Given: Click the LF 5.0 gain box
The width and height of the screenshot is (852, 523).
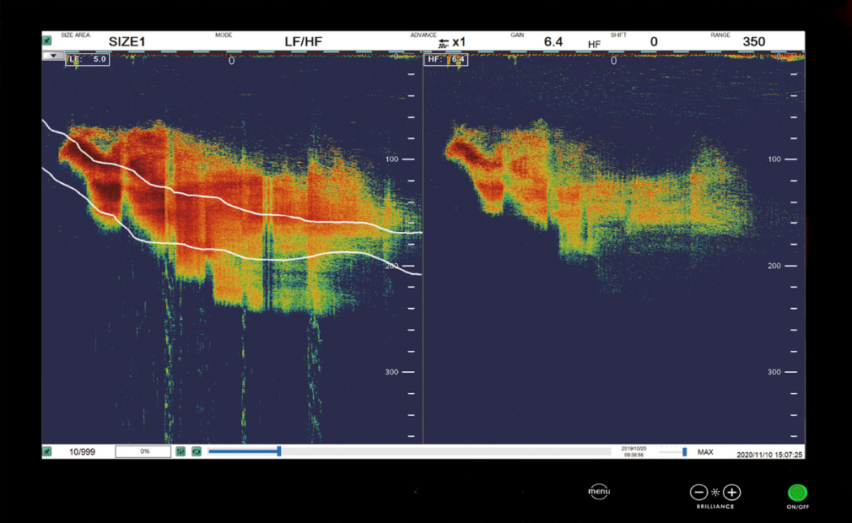Looking at the screenshot, I should (x=88, y=60).
